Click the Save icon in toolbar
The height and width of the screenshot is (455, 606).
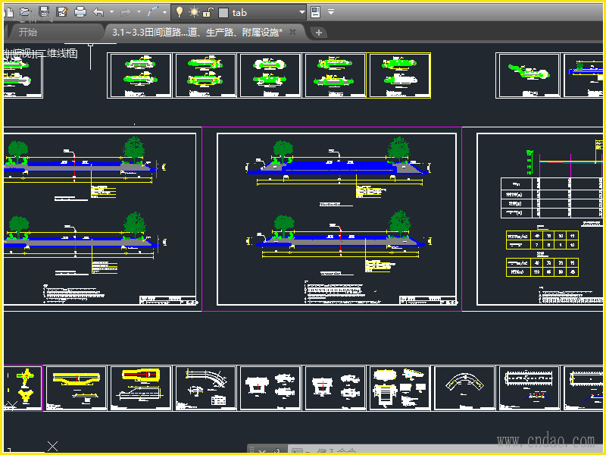[x=43, y=12]
